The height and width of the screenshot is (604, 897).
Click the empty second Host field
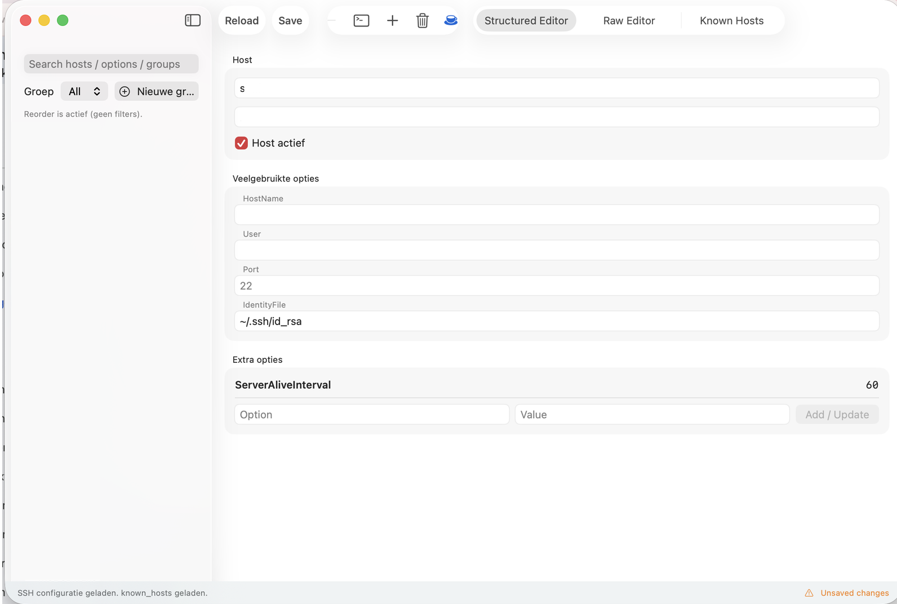point(557,117)
